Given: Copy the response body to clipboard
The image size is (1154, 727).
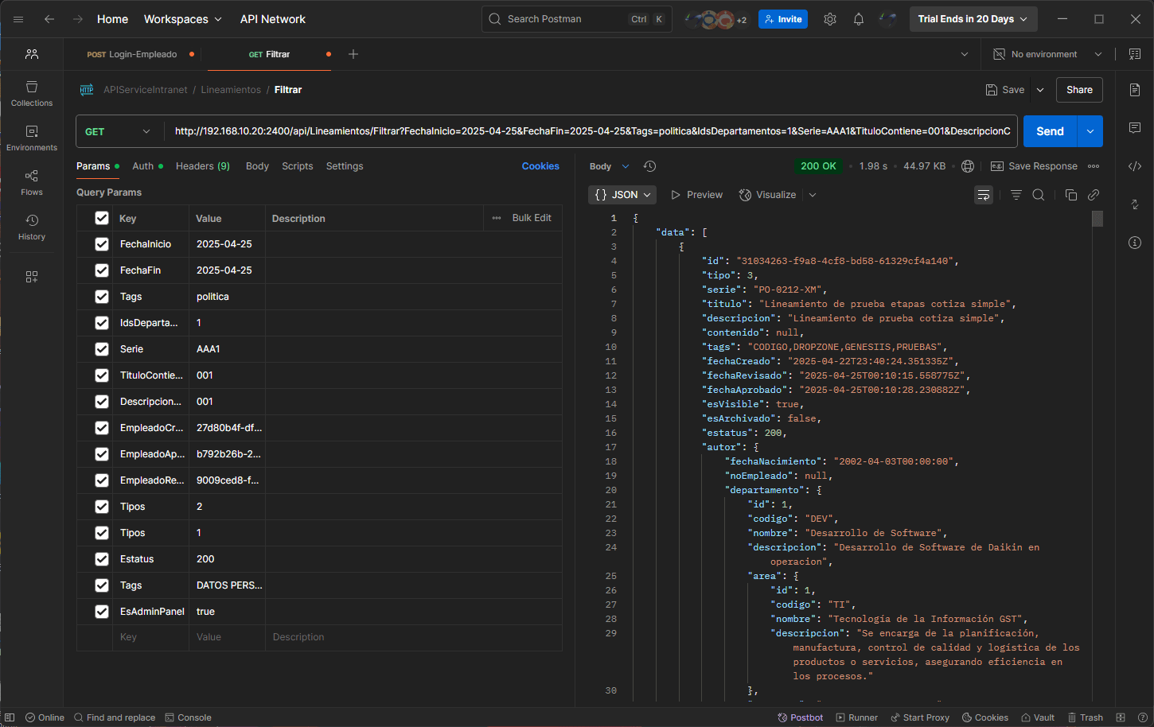Looking at the screenshot, I should coord(1071,195).
